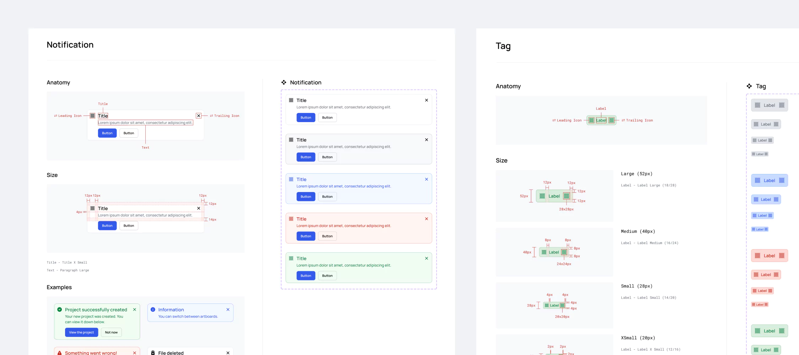Click the Tag page title
Image resolution: width=799 pixels, height=355 pixels.
pos(503,46)
